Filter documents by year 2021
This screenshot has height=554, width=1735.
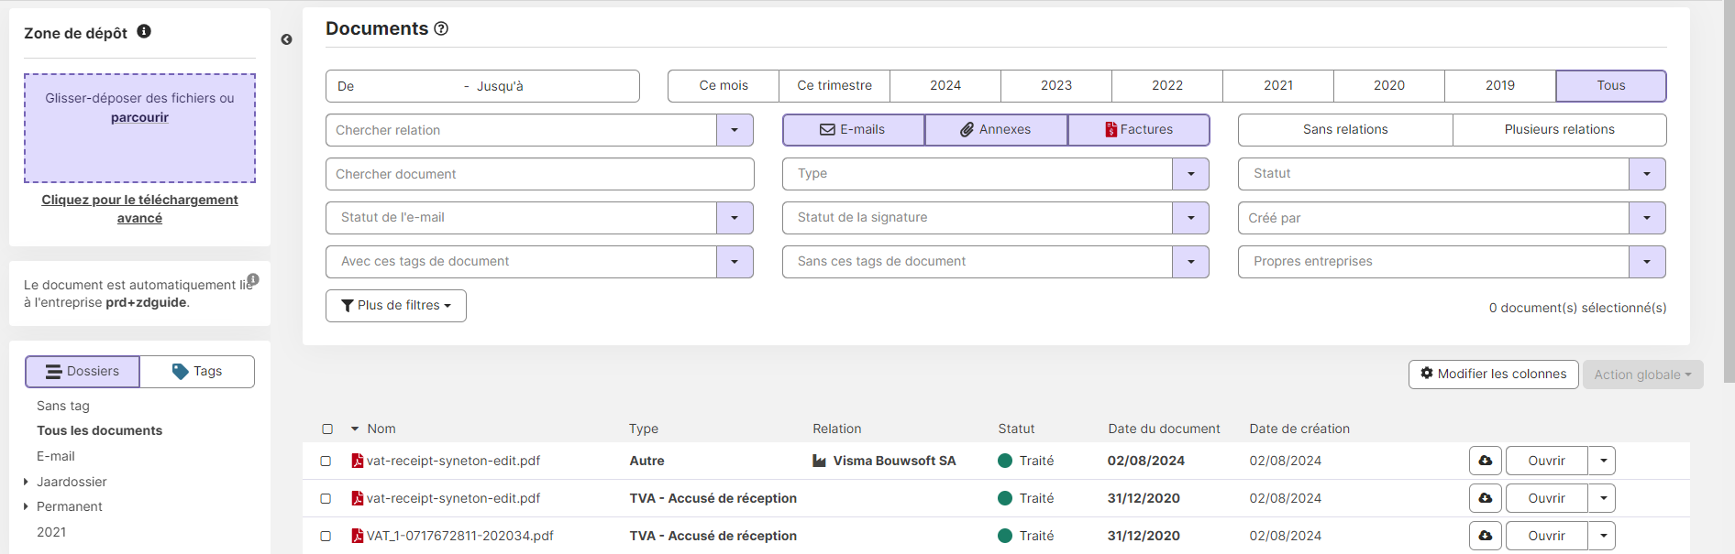(x=1278, y=85)
